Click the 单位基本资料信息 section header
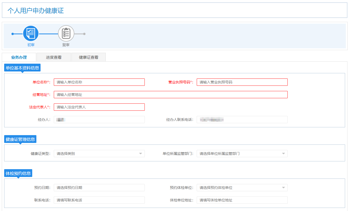 pos(22,68)
